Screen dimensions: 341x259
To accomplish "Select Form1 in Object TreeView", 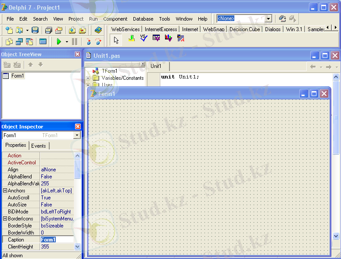I will coord(18,76).
